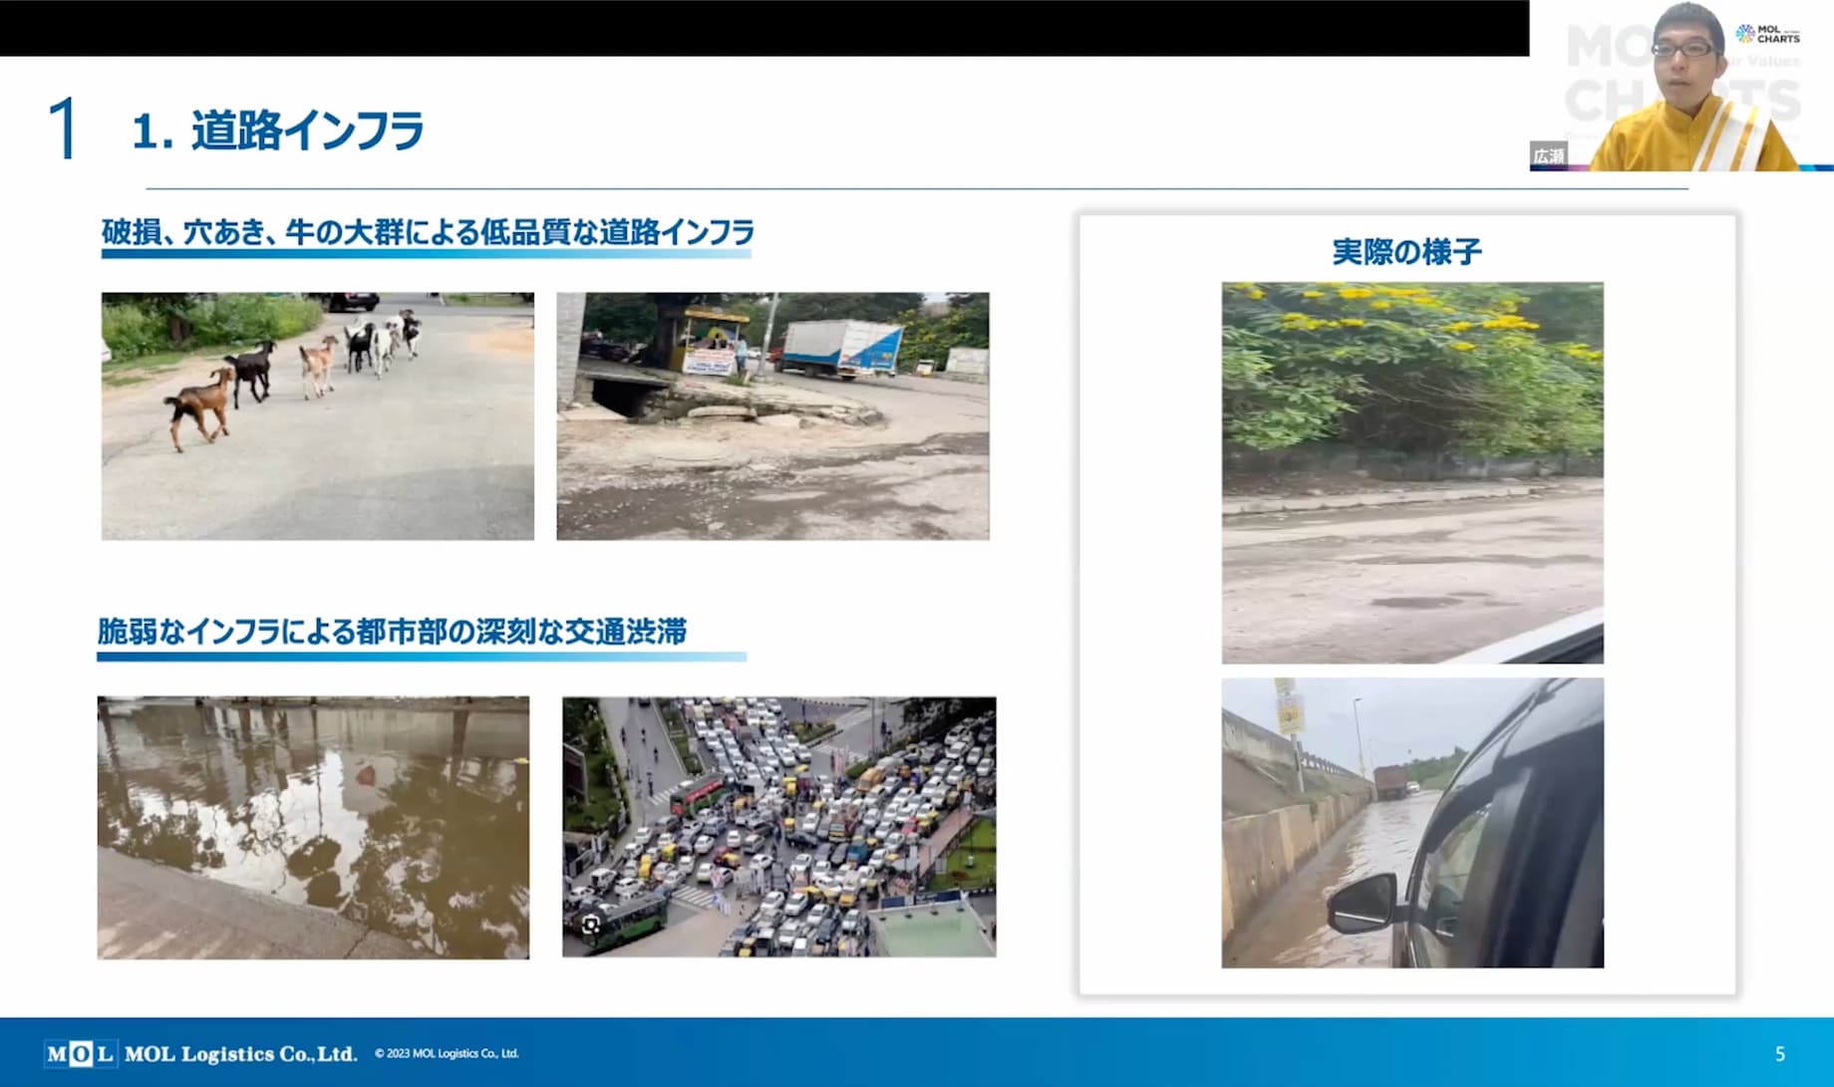Click the MOL CHARTS logo top right
This screenshot has width=1834, height=1087.
1768,34
